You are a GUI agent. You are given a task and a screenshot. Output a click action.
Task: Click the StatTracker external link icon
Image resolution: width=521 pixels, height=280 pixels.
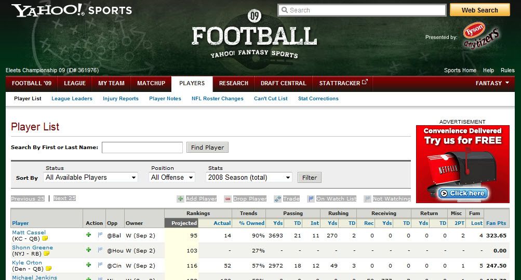tap(365, 82)
